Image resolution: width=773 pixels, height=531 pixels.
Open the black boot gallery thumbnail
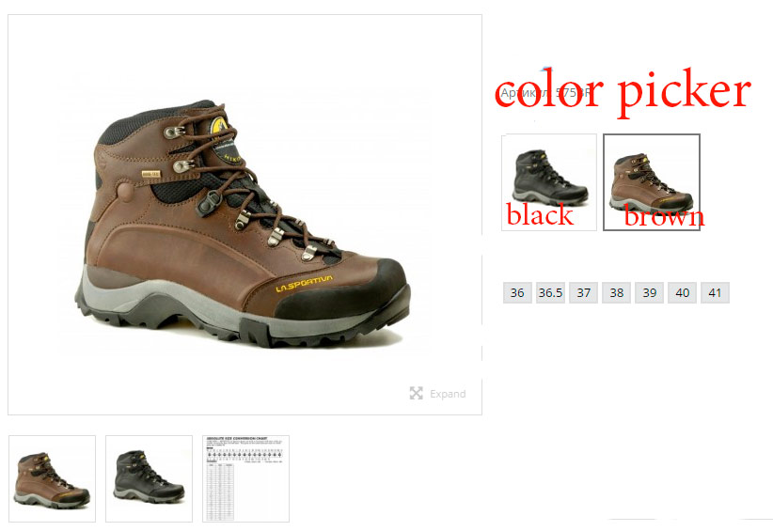click(149, 478)
